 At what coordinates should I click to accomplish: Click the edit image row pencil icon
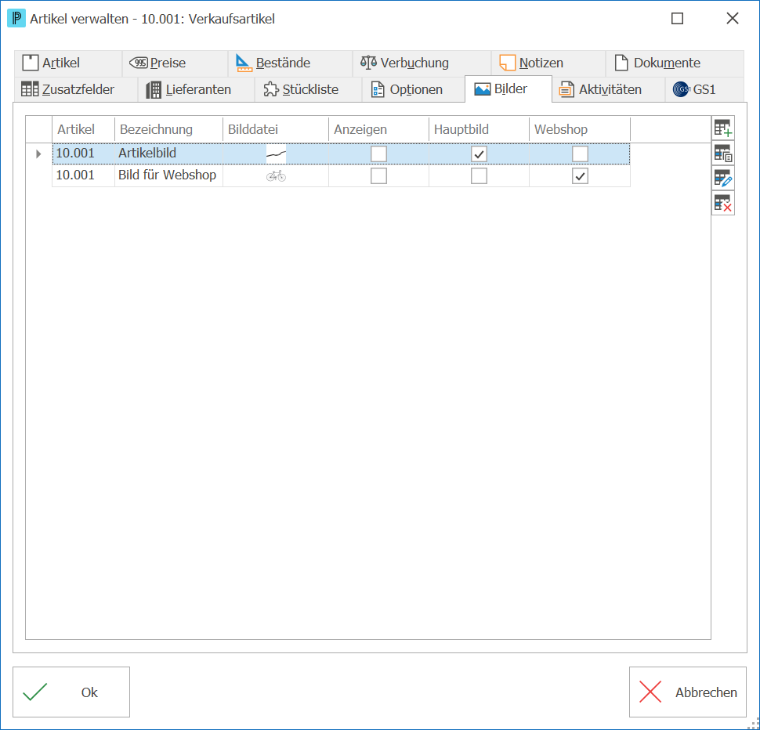click(722, 179)
